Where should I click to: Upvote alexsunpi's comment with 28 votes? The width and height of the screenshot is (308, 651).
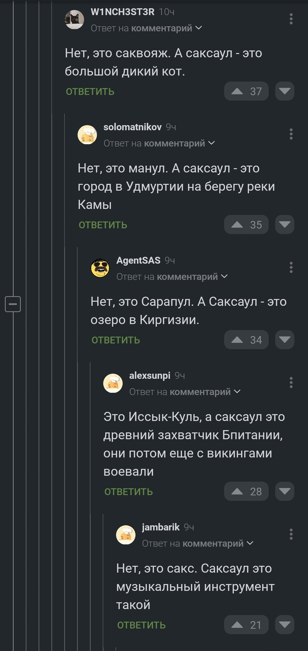(238, 491)
